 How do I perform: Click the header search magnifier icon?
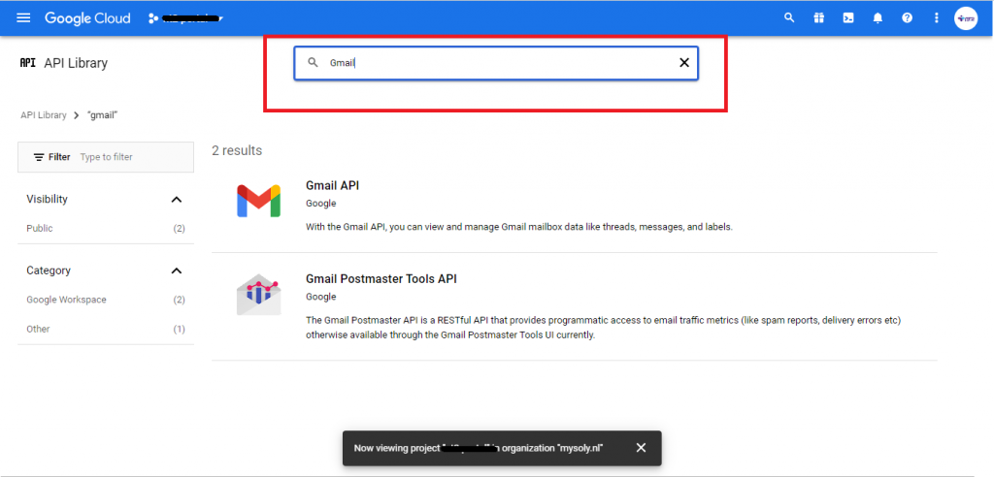(x=789, y=17)
